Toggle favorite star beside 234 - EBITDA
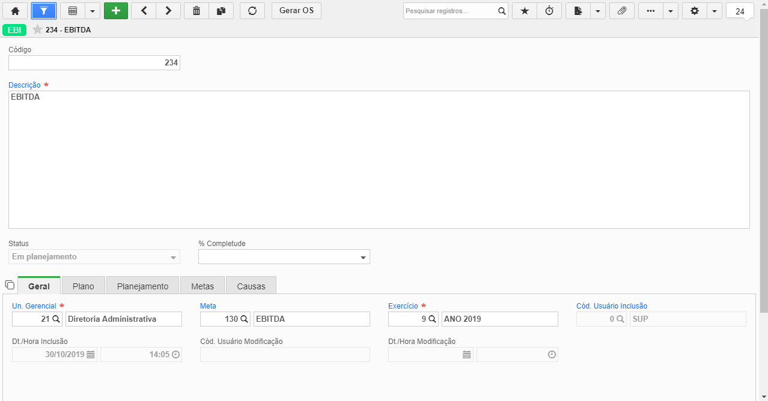 (37, 29)
